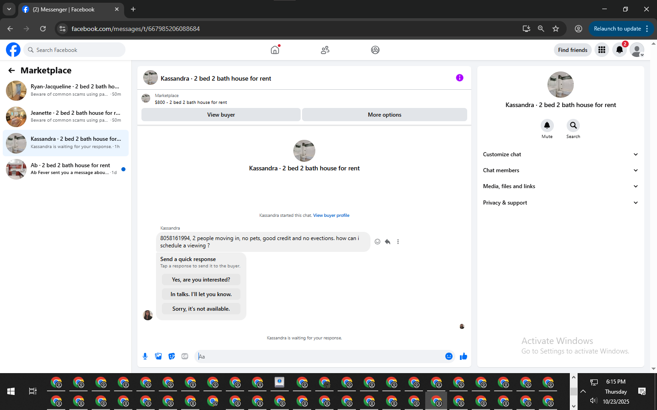
Task: Send quick response "In talks. I'll let you know."
Action: pos(201,294)
